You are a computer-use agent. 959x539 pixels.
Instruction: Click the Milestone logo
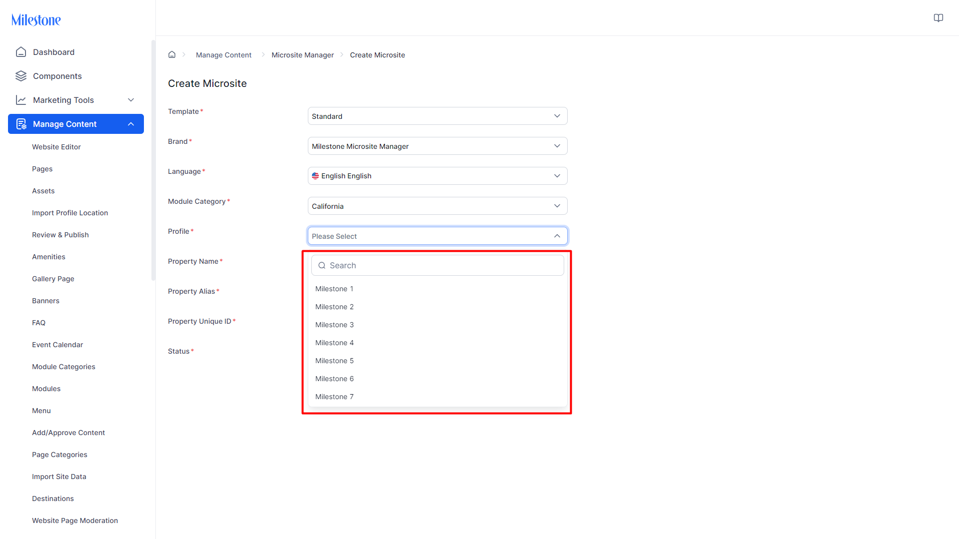(x=36, y=20)
